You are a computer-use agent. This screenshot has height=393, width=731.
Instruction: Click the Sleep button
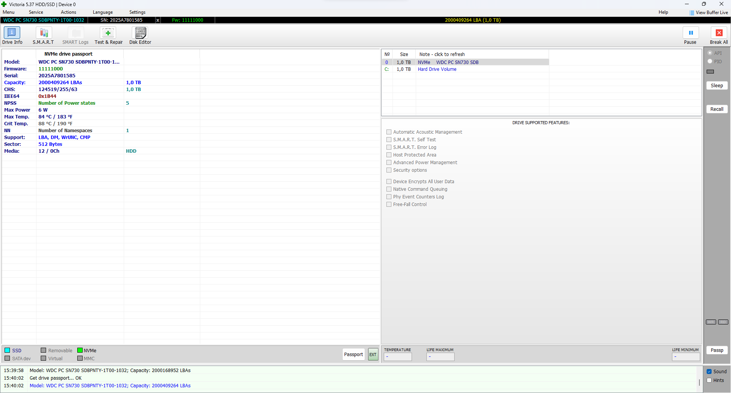click(x=717, y=86)
